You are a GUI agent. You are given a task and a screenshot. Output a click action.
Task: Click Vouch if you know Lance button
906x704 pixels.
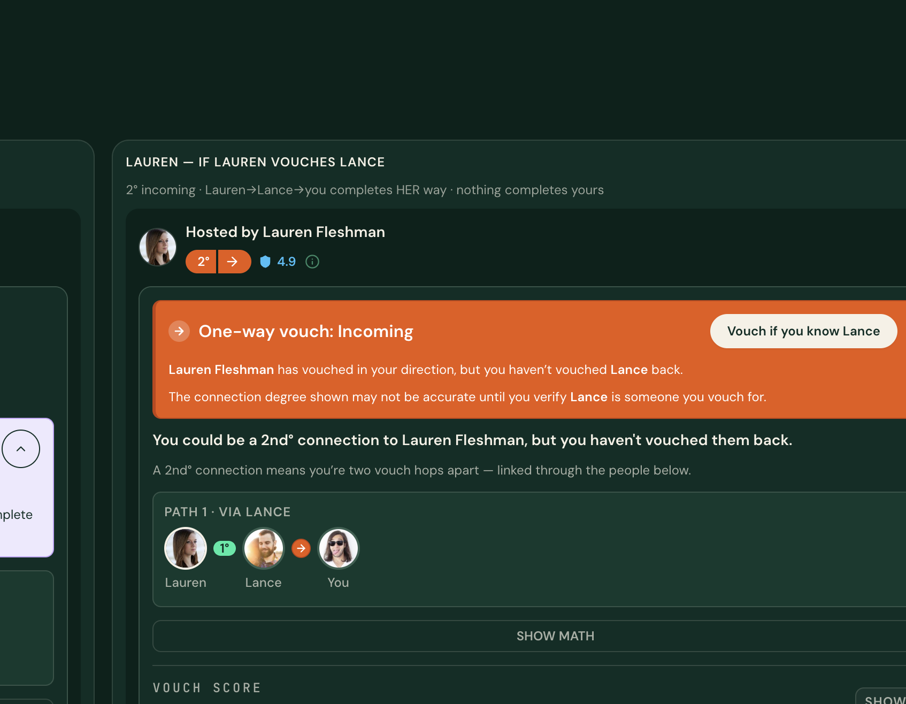[x=803, y=331]
